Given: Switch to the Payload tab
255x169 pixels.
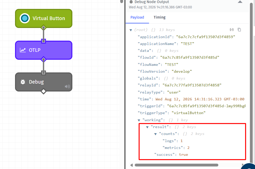Looking at the screenshot, I should (x=137, y=17).
